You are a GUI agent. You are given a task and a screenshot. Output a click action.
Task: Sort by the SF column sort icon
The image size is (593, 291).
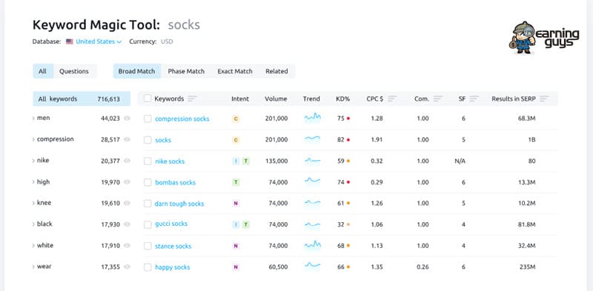474,98
